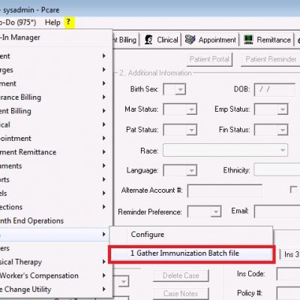Click the Remittance tab monitor icon
The image size is (300, 300).
coord(248,40)
